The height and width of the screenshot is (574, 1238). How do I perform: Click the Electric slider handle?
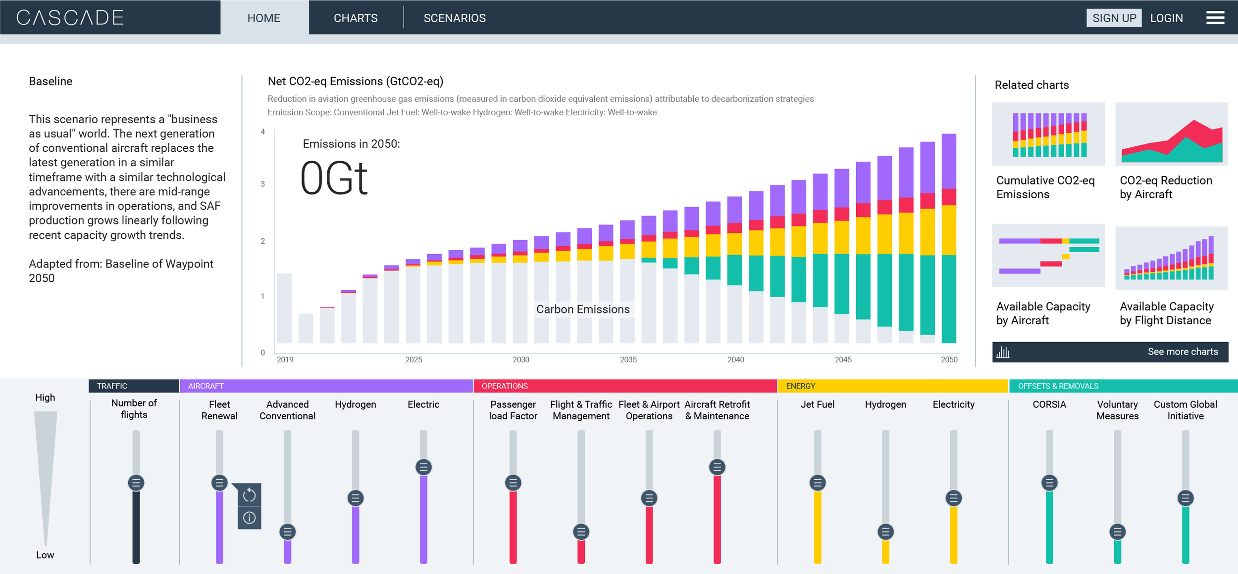pos(423,467)
